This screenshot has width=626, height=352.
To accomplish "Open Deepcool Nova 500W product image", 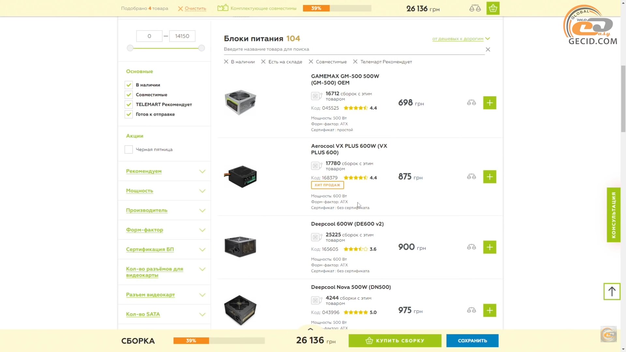I will (241, 310).
